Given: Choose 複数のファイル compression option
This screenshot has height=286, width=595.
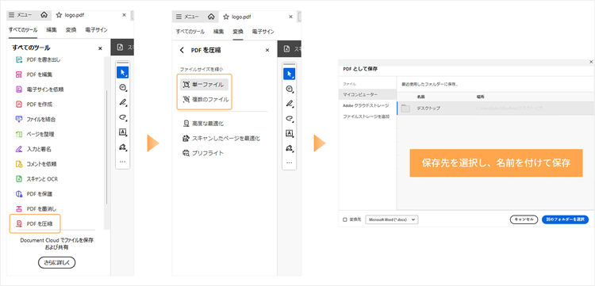Looking at the screenshot, I should [205, 100].
